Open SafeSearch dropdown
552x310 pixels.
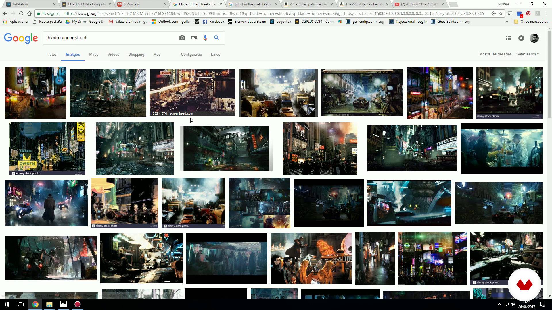point(527,54)
